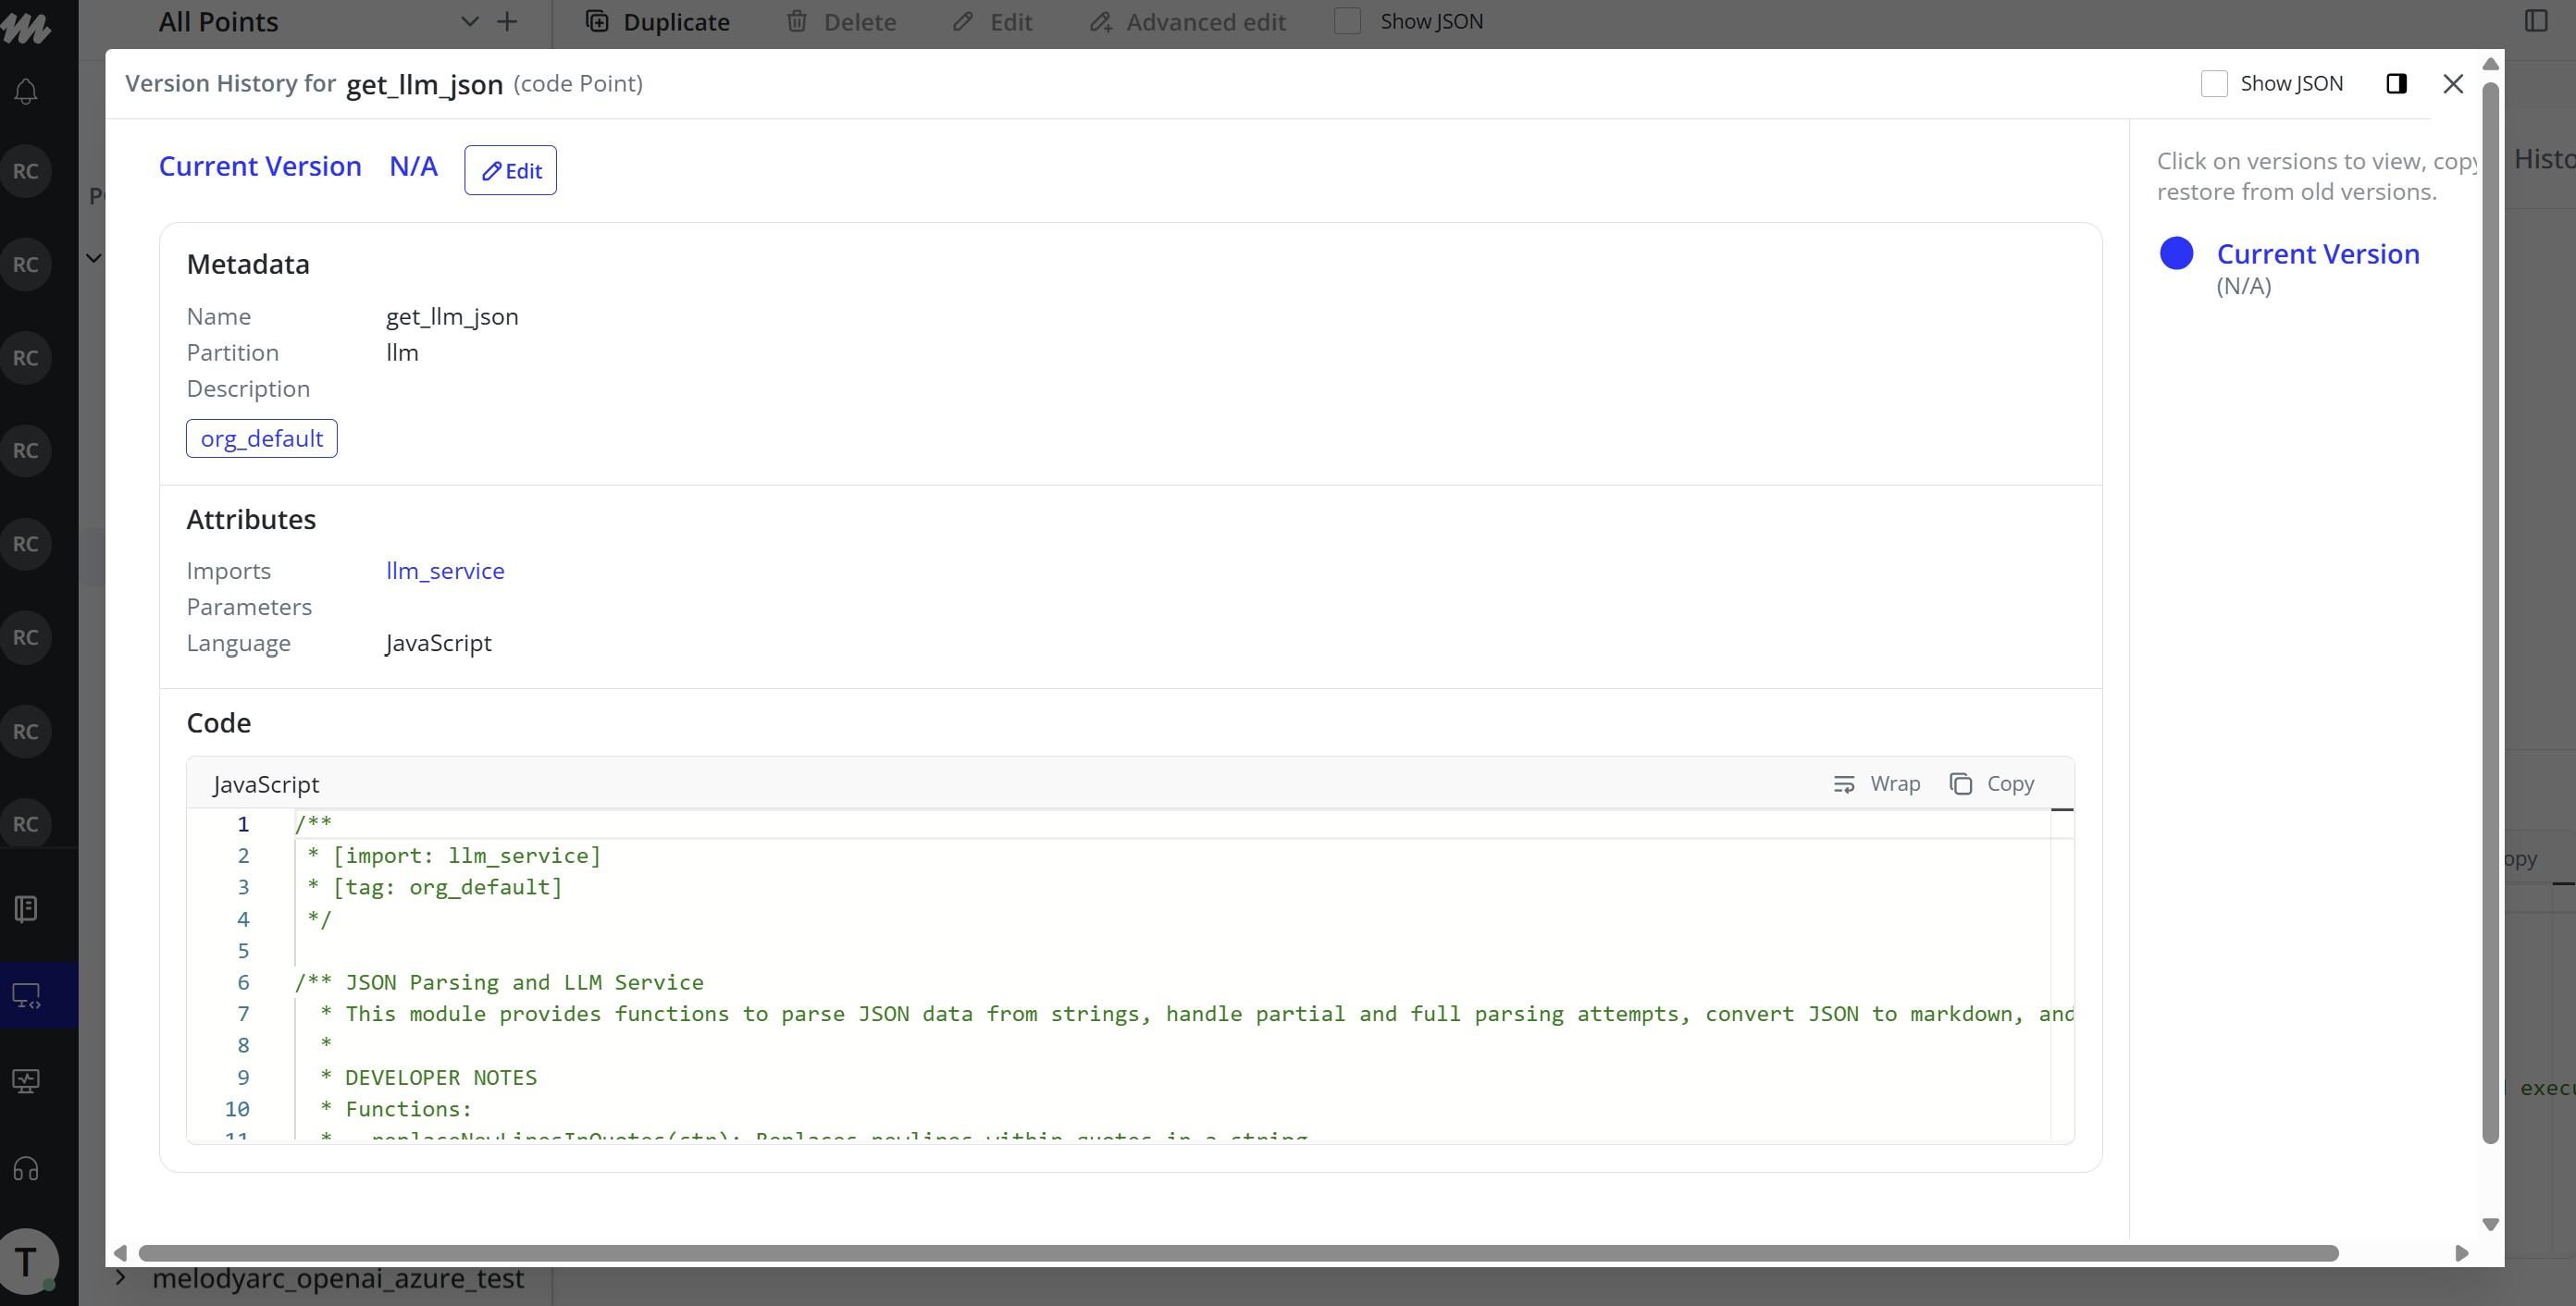Collapse the panel using the chevron near RC
Viewport: 2576px width, 1306px height.
(x=93, y=257)
